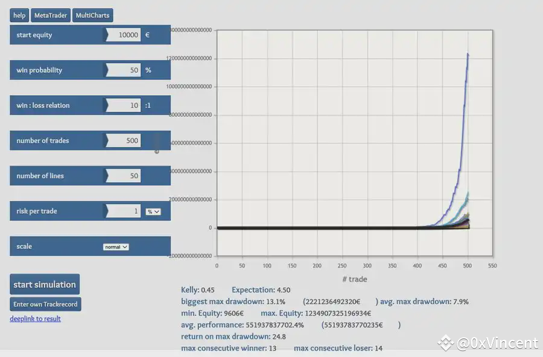Open the MultiCharts tab
This screenshot has height=357, width=543.
point(92,15)
